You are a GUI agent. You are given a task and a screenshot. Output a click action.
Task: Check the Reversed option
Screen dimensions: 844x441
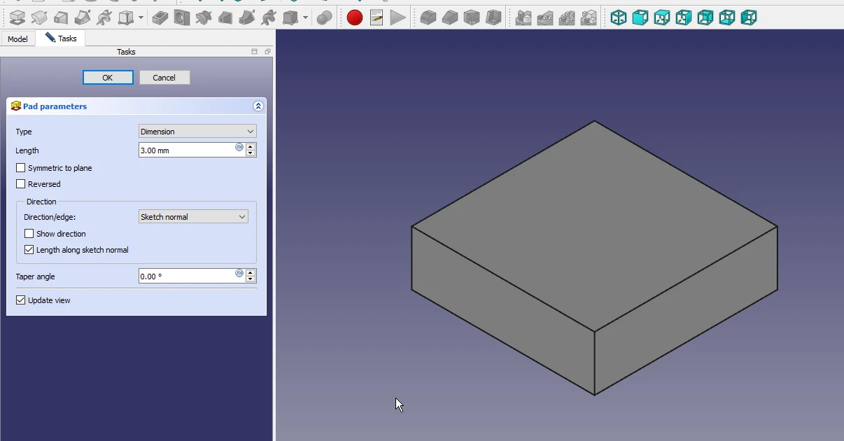(x=21, y=184)
